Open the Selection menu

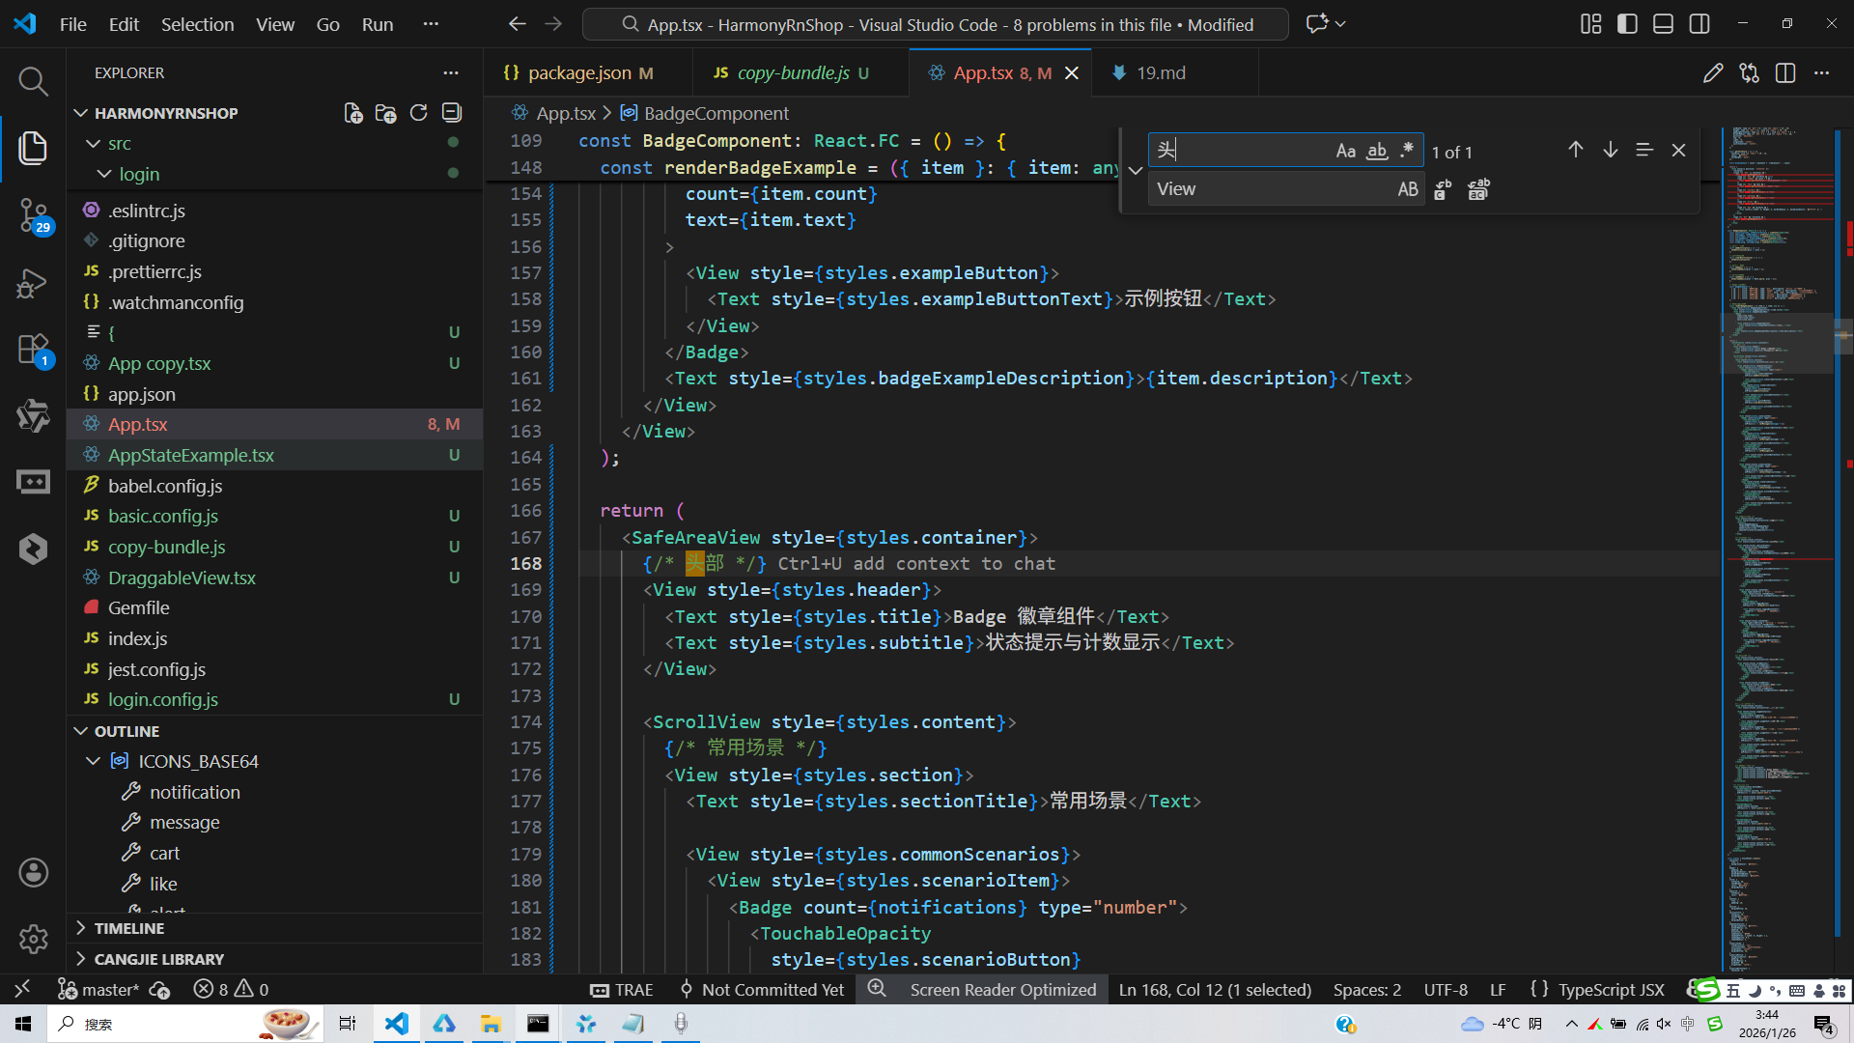197,24
